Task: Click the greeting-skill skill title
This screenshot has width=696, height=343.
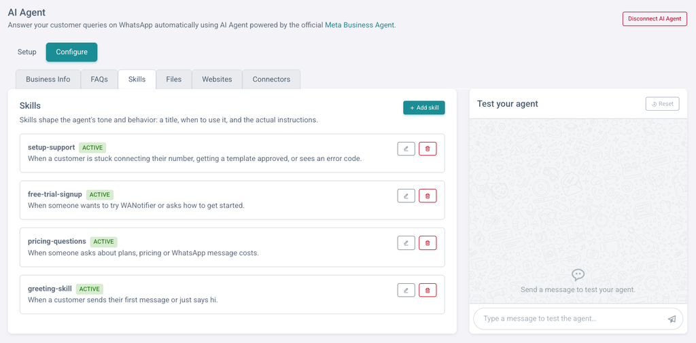Action: (50, 289)
